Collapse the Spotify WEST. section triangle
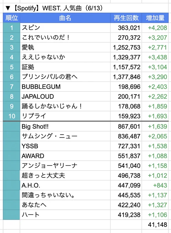 [x=8, y=8]
